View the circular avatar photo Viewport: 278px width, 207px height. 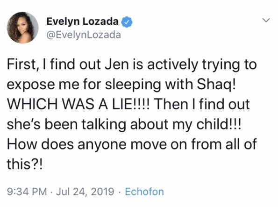[x=22, y=28]
